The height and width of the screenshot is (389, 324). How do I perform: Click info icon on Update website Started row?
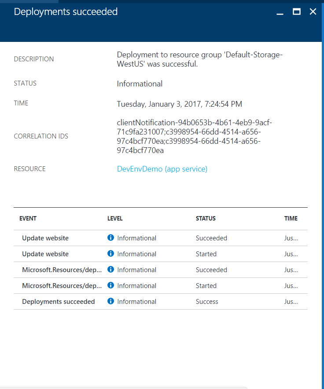click(x=110, y=254)
